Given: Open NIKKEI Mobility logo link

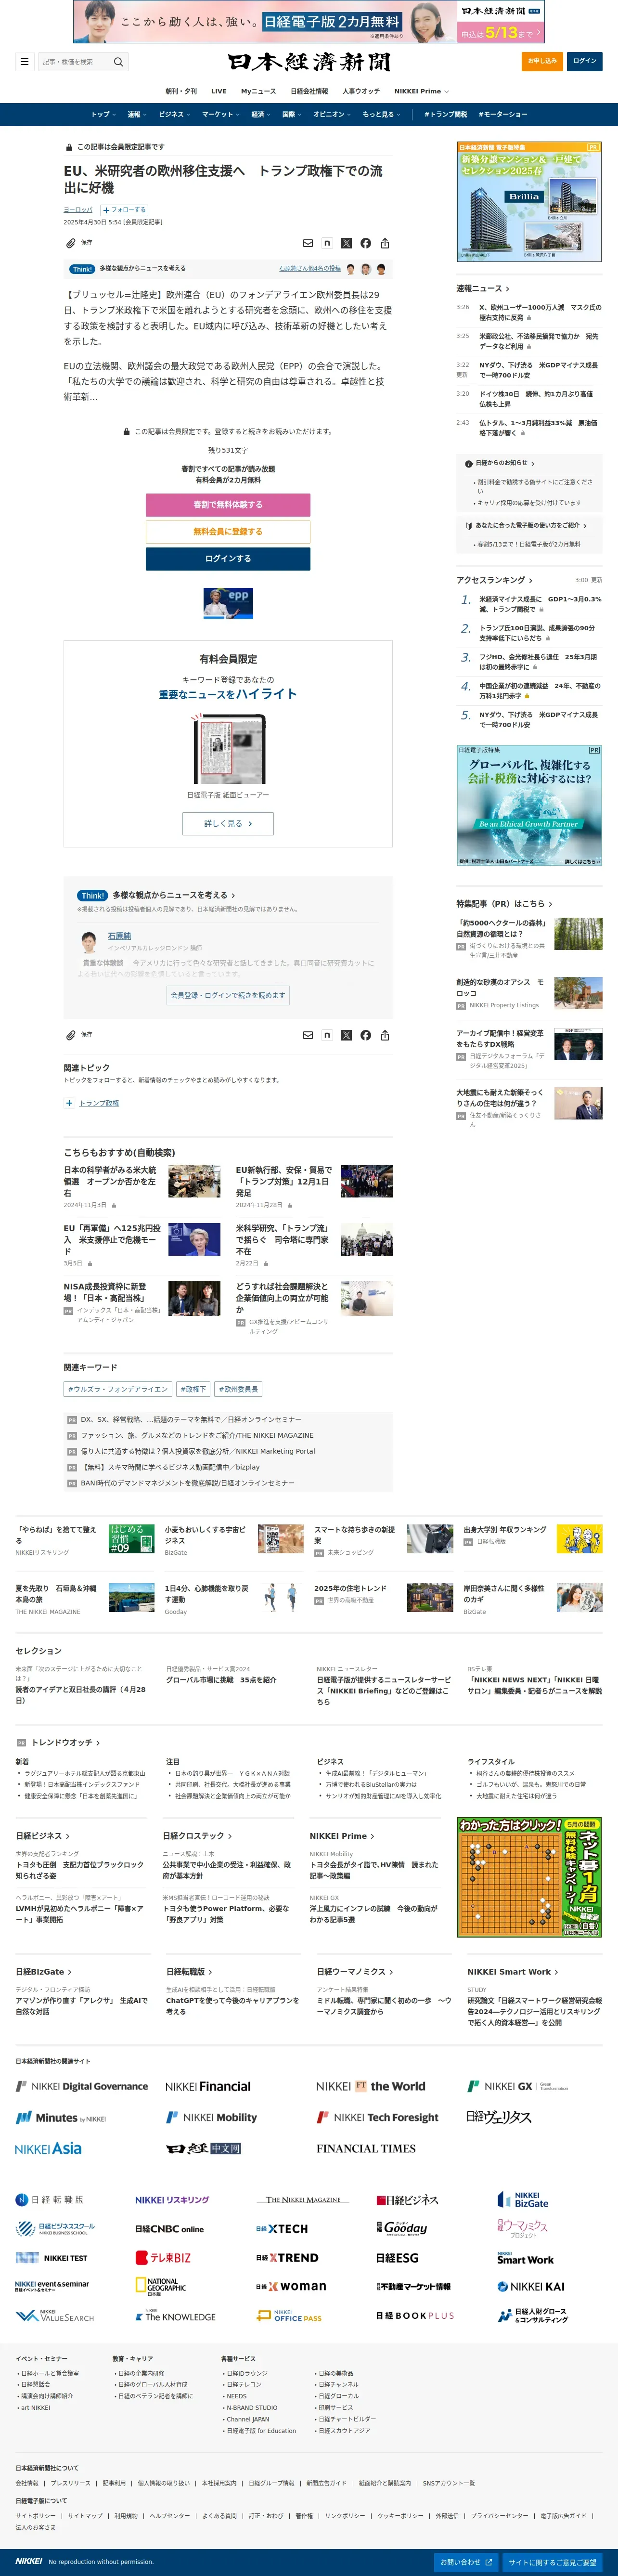Looking at the screenshot, I should pos(211,2117).
